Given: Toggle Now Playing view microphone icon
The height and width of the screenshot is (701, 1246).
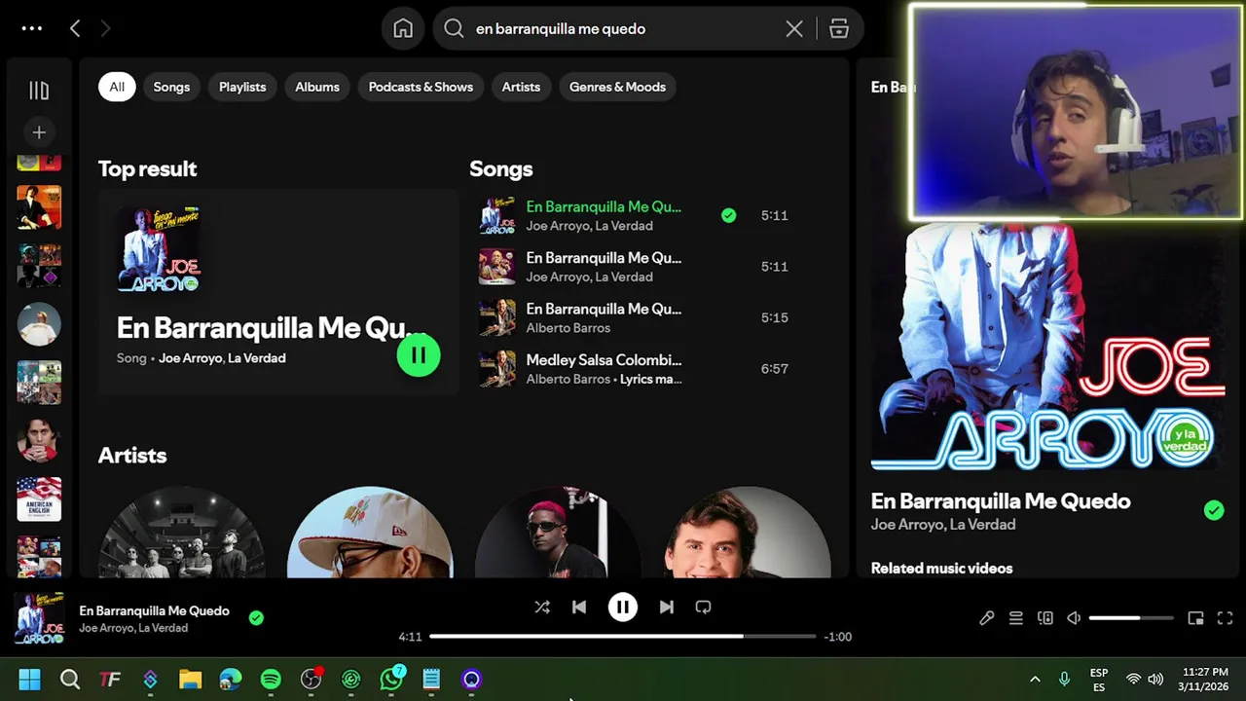Looking at the screenshot, I should point(986,618).
